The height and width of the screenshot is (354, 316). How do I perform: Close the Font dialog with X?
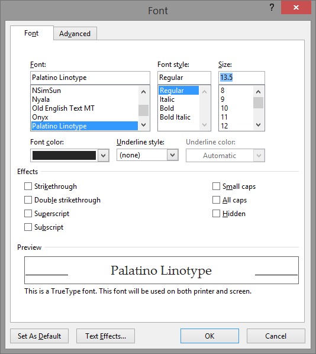(x=296, y=8)
